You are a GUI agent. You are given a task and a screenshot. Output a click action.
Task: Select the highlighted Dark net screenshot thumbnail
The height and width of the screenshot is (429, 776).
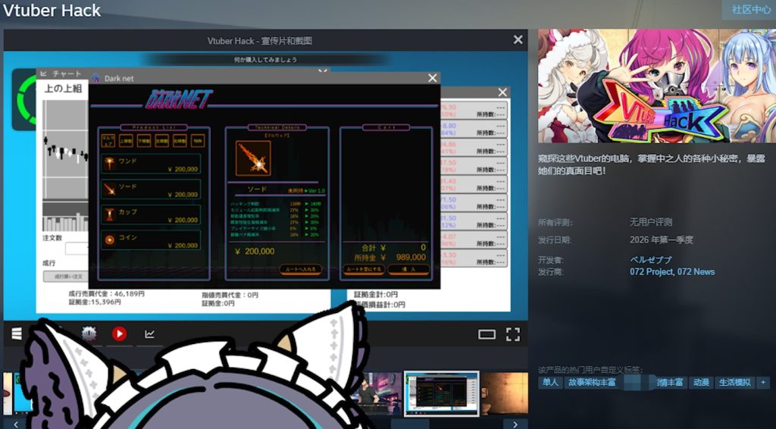pyautogui.click(x=442, y=393)
